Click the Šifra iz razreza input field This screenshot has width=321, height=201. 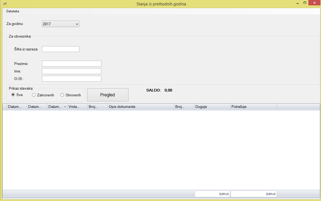[60, 49]
